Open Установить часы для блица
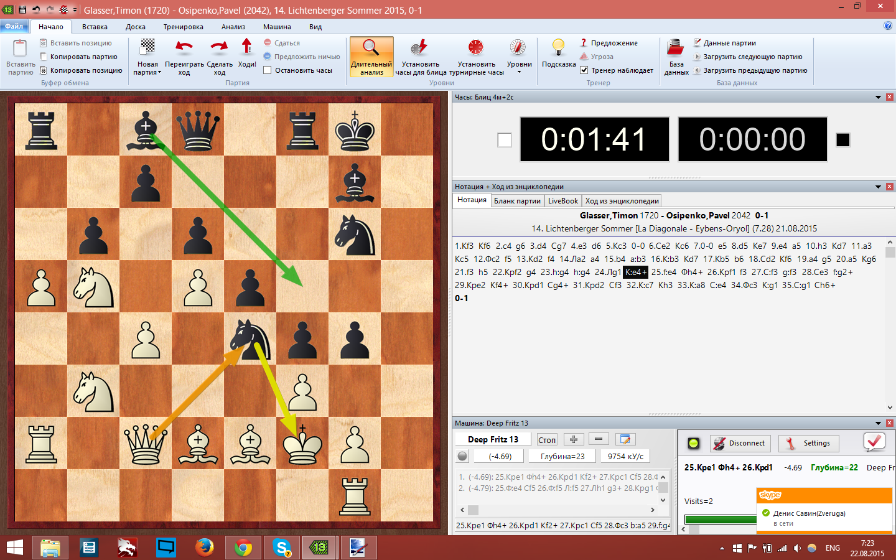Screen dimensions: 896x560 click(x=420, y=57)
